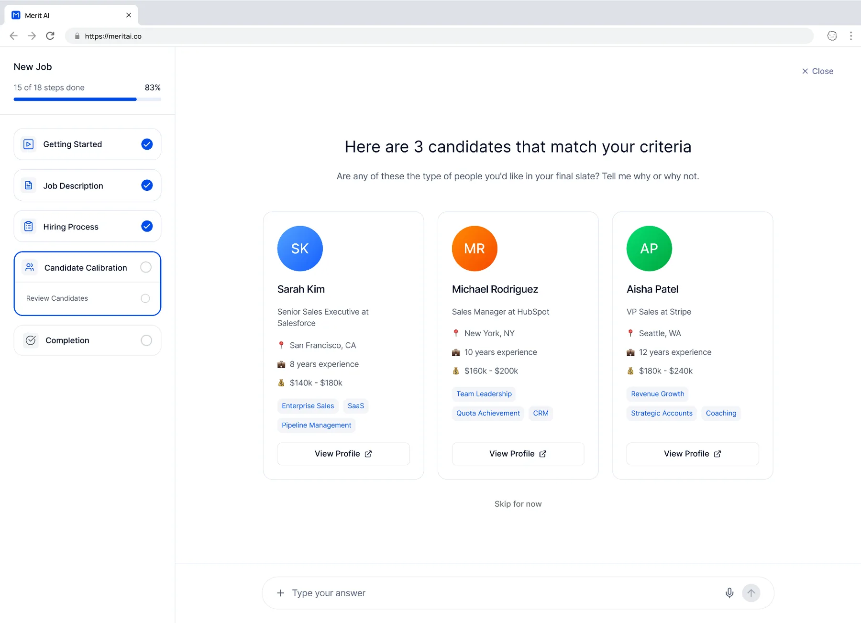861x623 pixels.
Task: View Michael Rodriguez's profile
Action: pyautogui.click(x=518, y=454)
